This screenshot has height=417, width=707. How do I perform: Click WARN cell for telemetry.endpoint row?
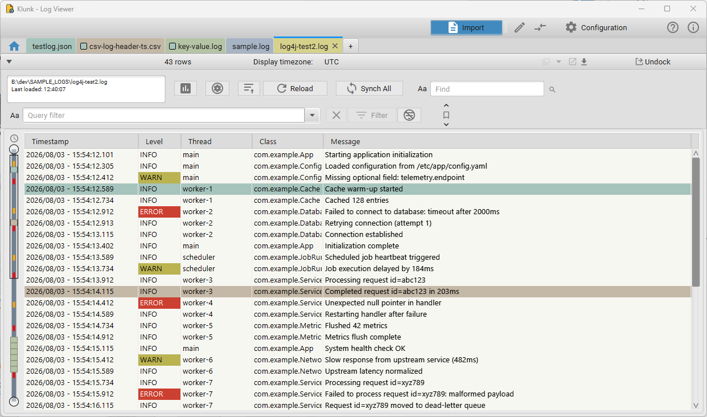(159, 177)
